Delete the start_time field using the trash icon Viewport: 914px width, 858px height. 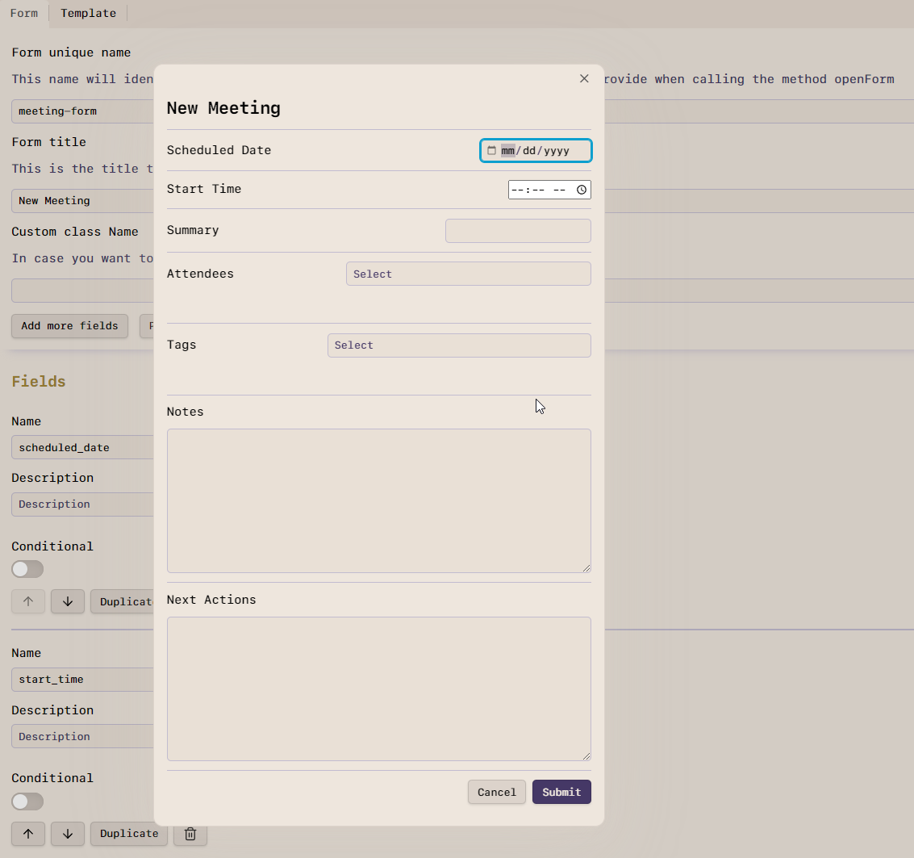(190, 834)
